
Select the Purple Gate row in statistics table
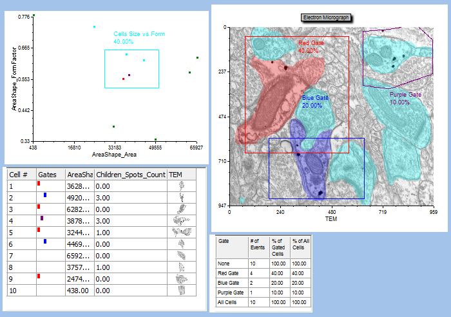click(231, 293)
